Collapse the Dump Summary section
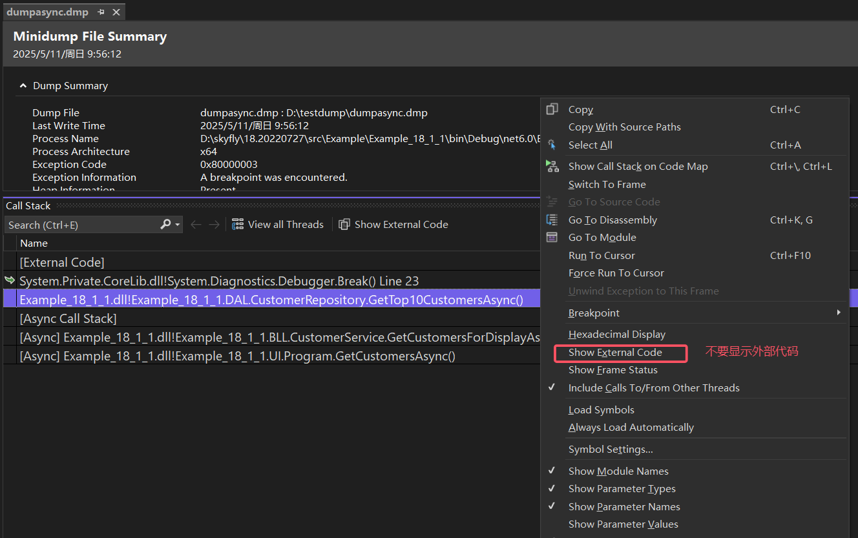 click(23, 86)
